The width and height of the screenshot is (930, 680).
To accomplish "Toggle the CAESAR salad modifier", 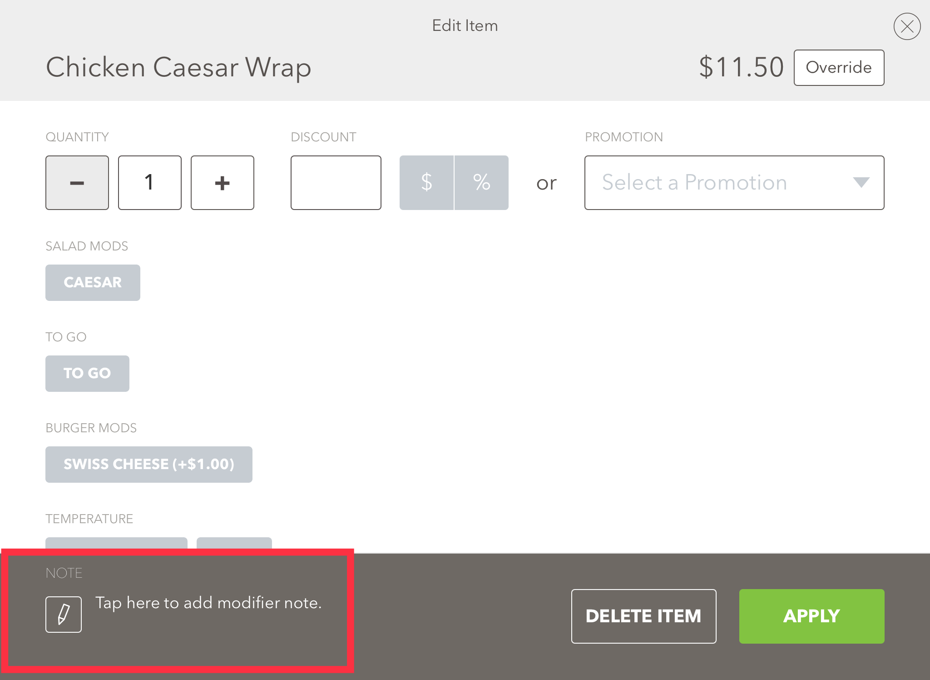I will click(92, 282).
